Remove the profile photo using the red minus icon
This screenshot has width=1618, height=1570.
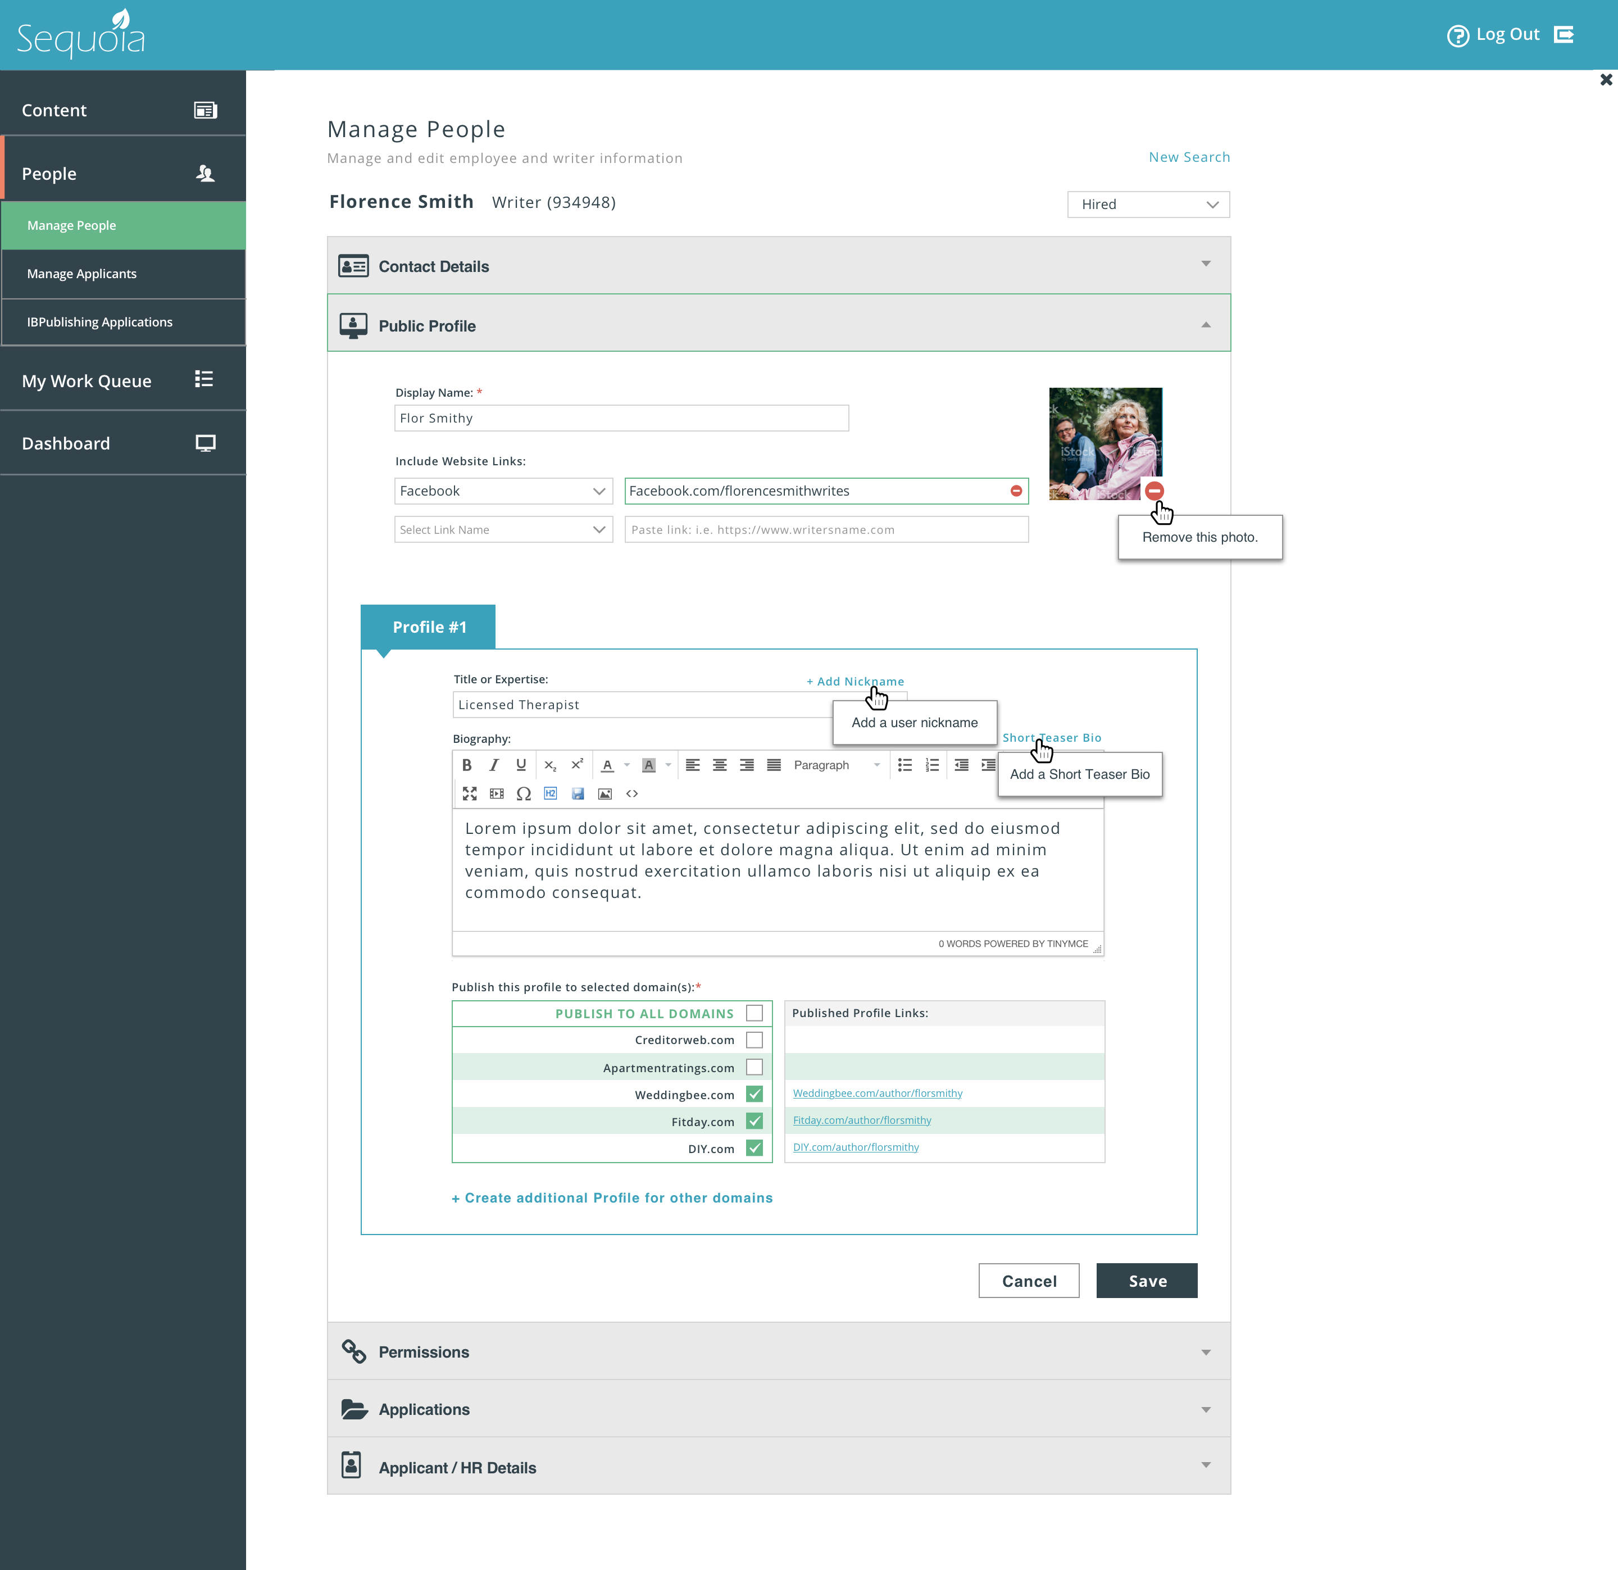pyautogui.click(x=1154, y=491)
